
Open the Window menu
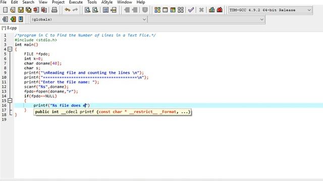[125, 2]
